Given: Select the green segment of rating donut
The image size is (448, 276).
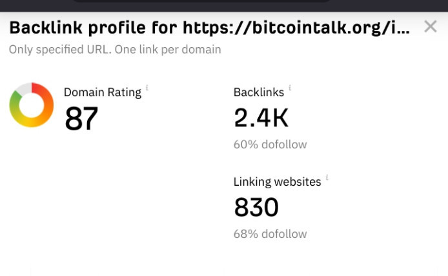Looking at the screenshot, I should 14,104.
